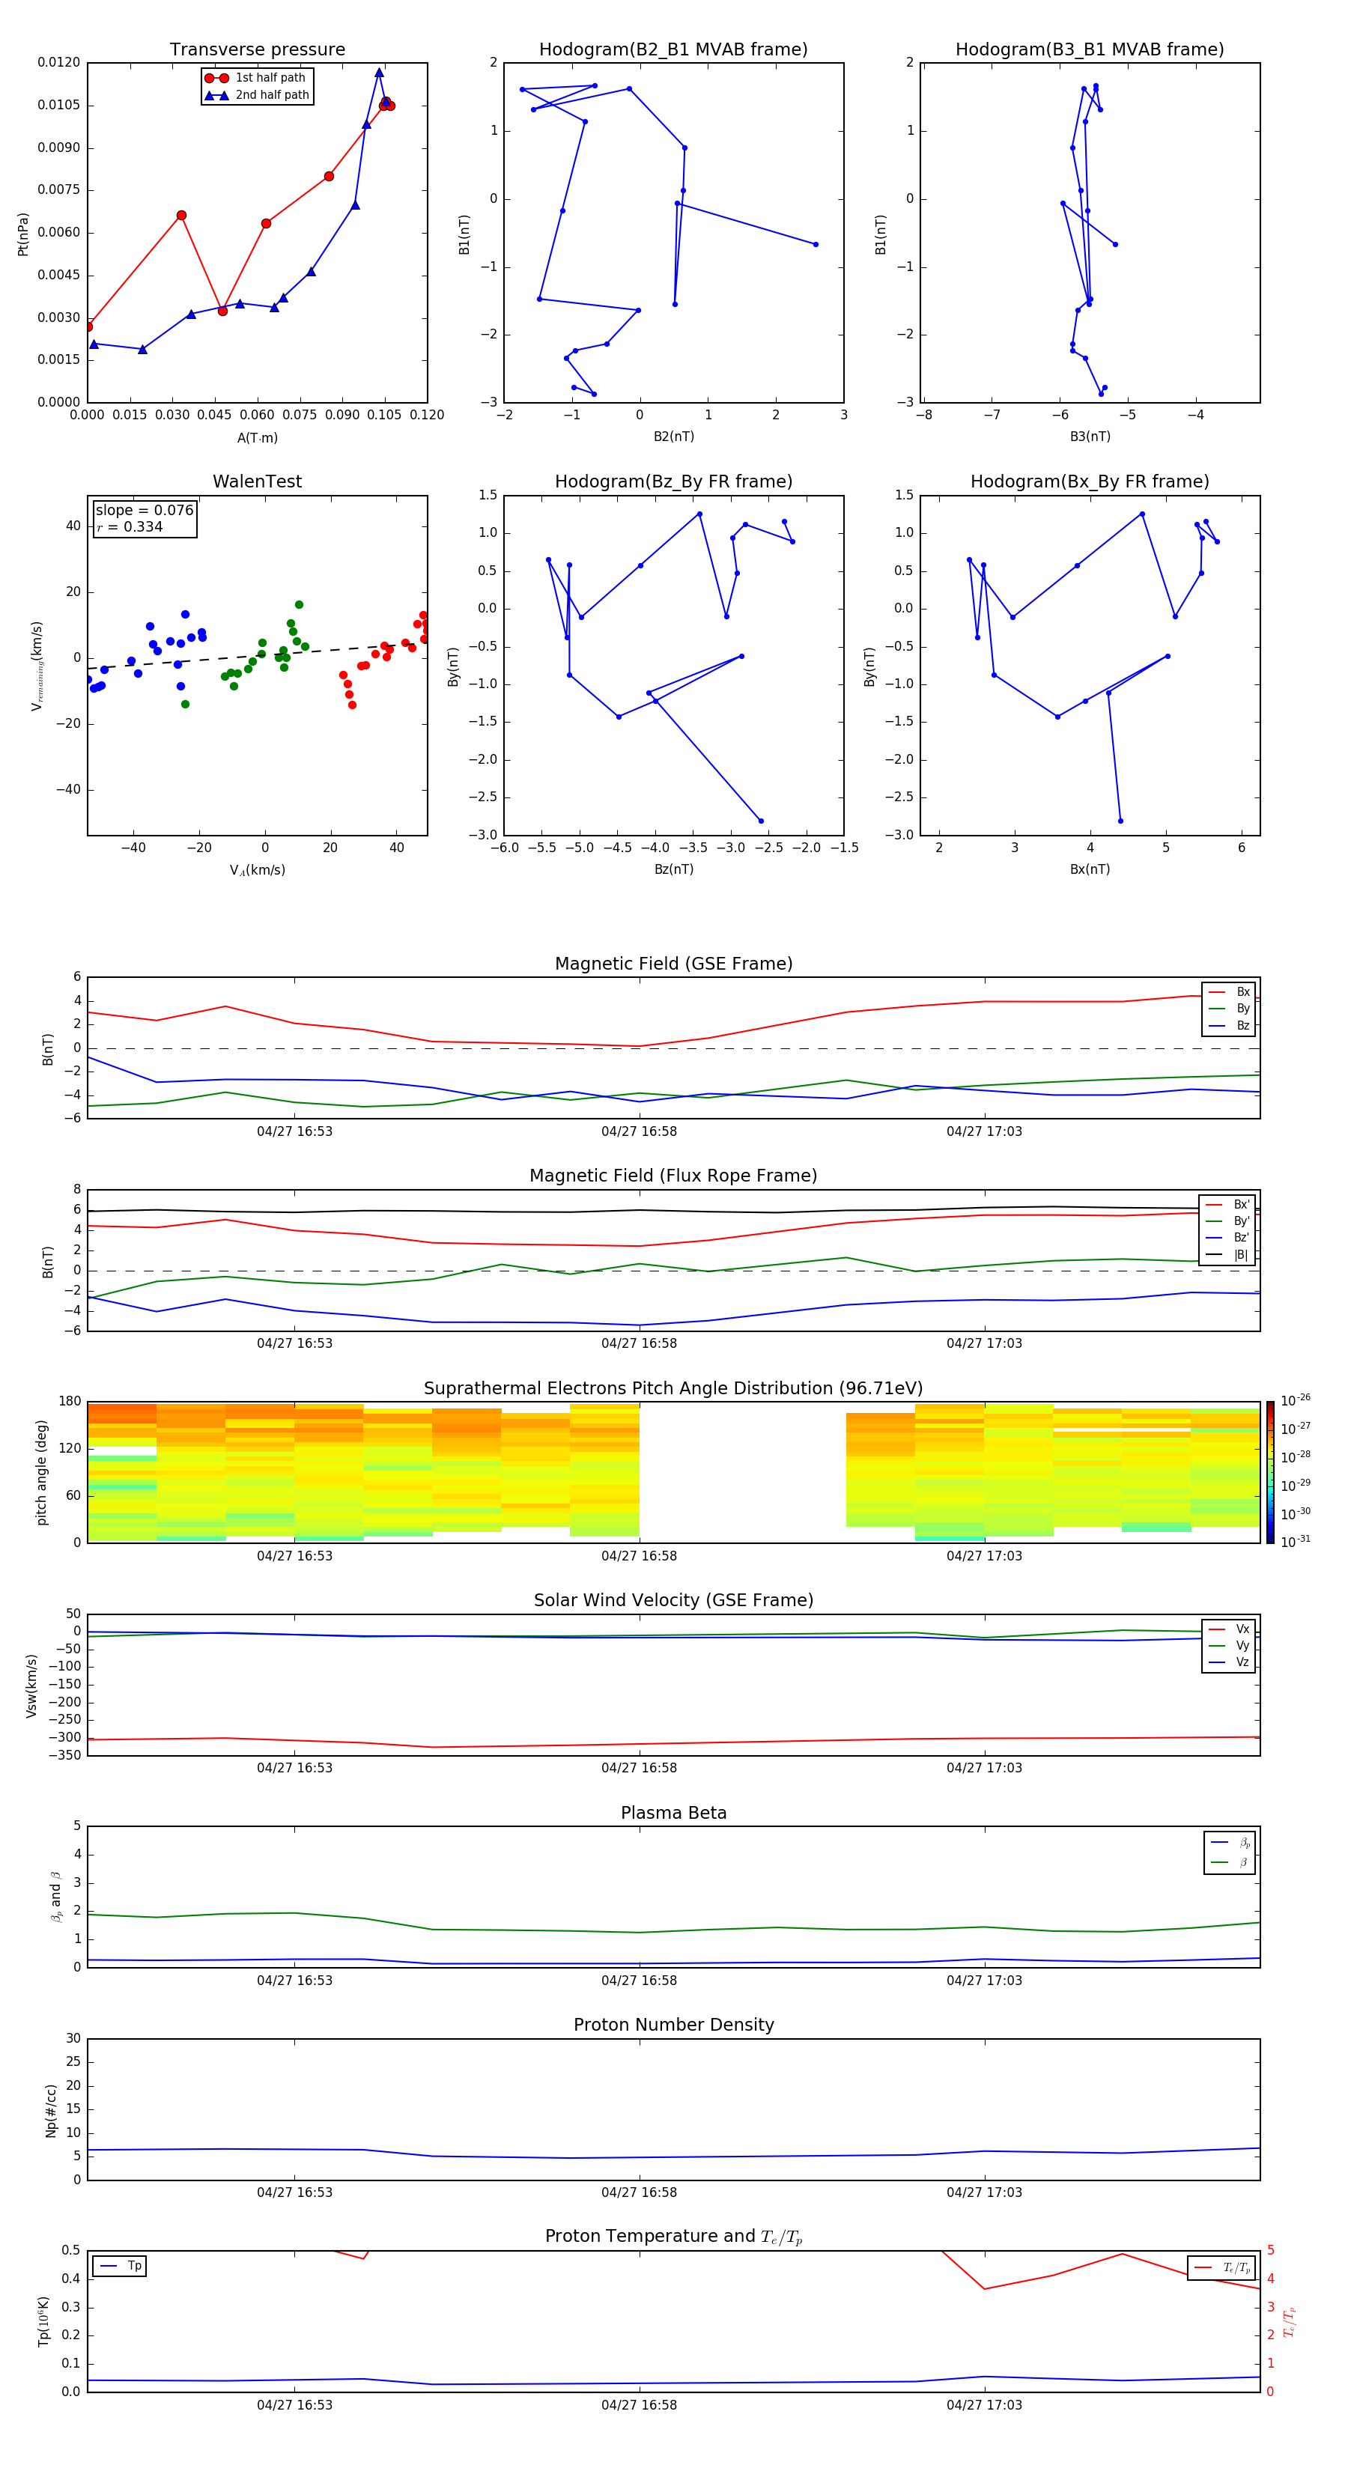Click the 'Proton Temperature and Te/Tp' title
Screen dimensions: 1348x2471
tap(673, 2237)
